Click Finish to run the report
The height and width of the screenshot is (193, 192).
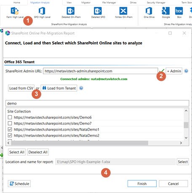pyautogui.click(x=142, y=184)
